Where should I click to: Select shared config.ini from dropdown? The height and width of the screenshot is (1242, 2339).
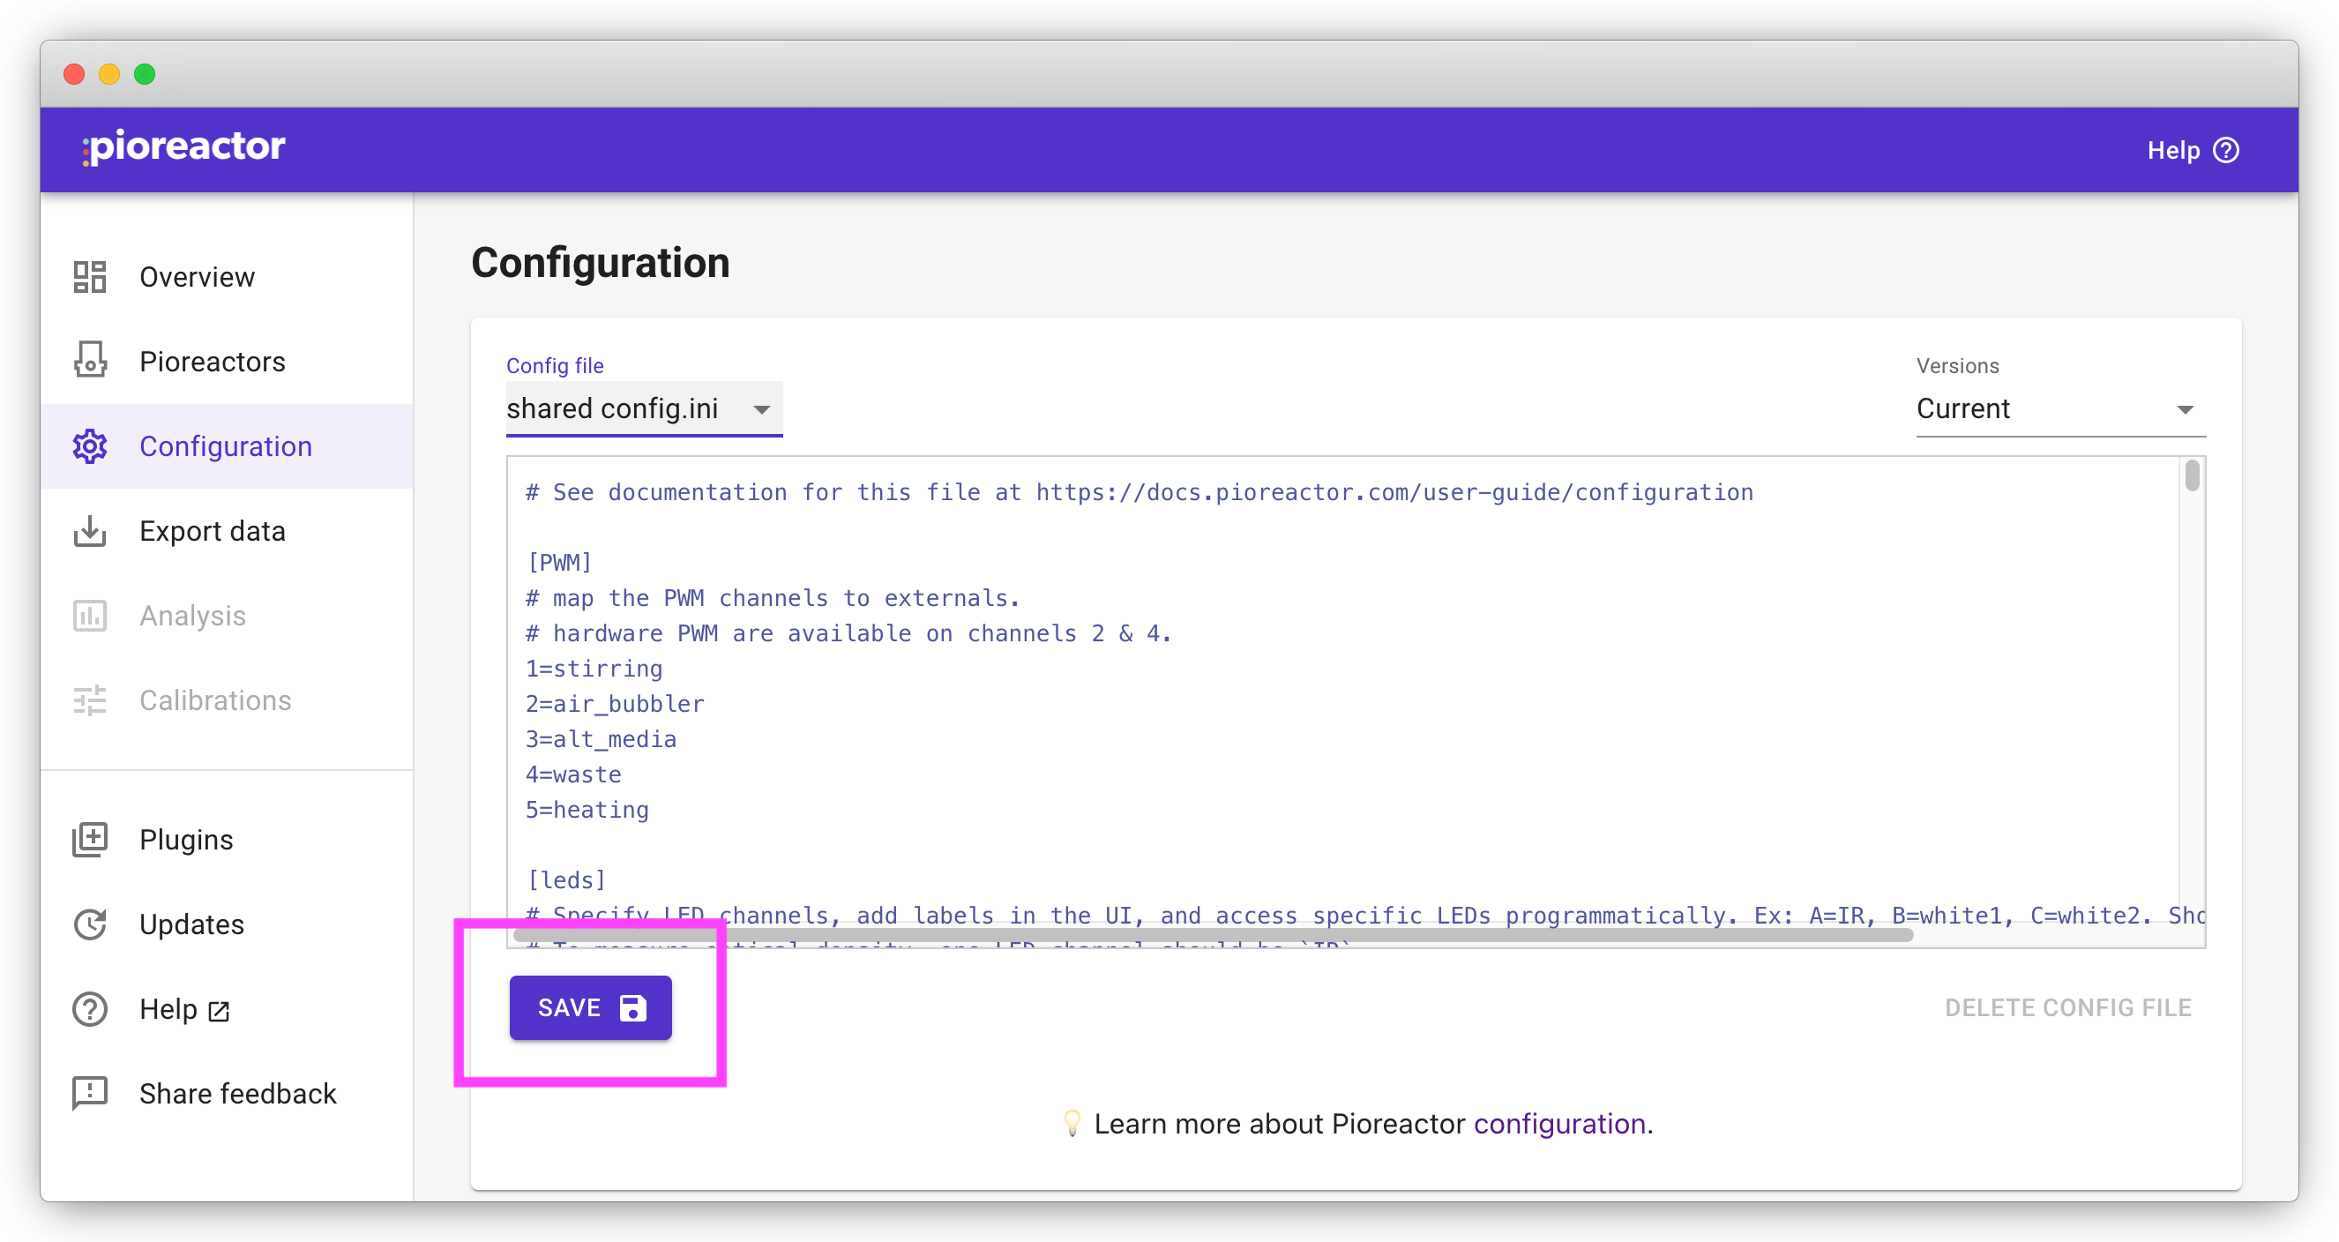[x=639, y=408]
